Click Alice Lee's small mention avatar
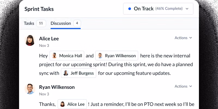This screenshot has height=109, width=218. point(63,104)
